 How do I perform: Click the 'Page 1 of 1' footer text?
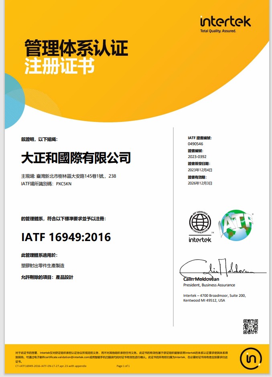pyautogui.click(x=123, y=366)
